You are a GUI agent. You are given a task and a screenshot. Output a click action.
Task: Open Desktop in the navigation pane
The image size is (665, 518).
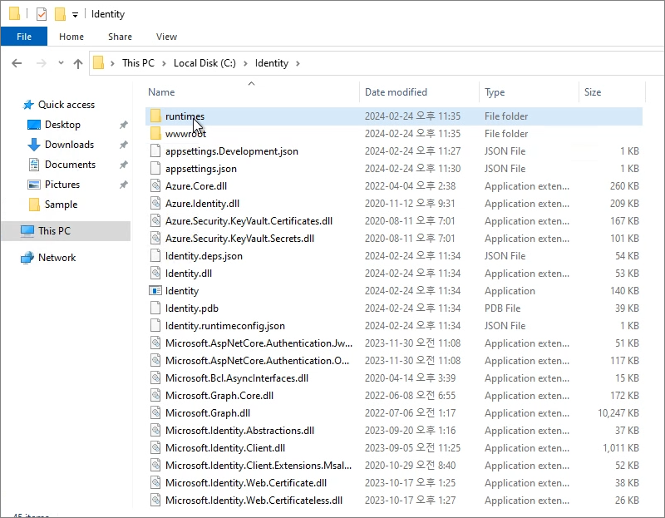[62, 124]
